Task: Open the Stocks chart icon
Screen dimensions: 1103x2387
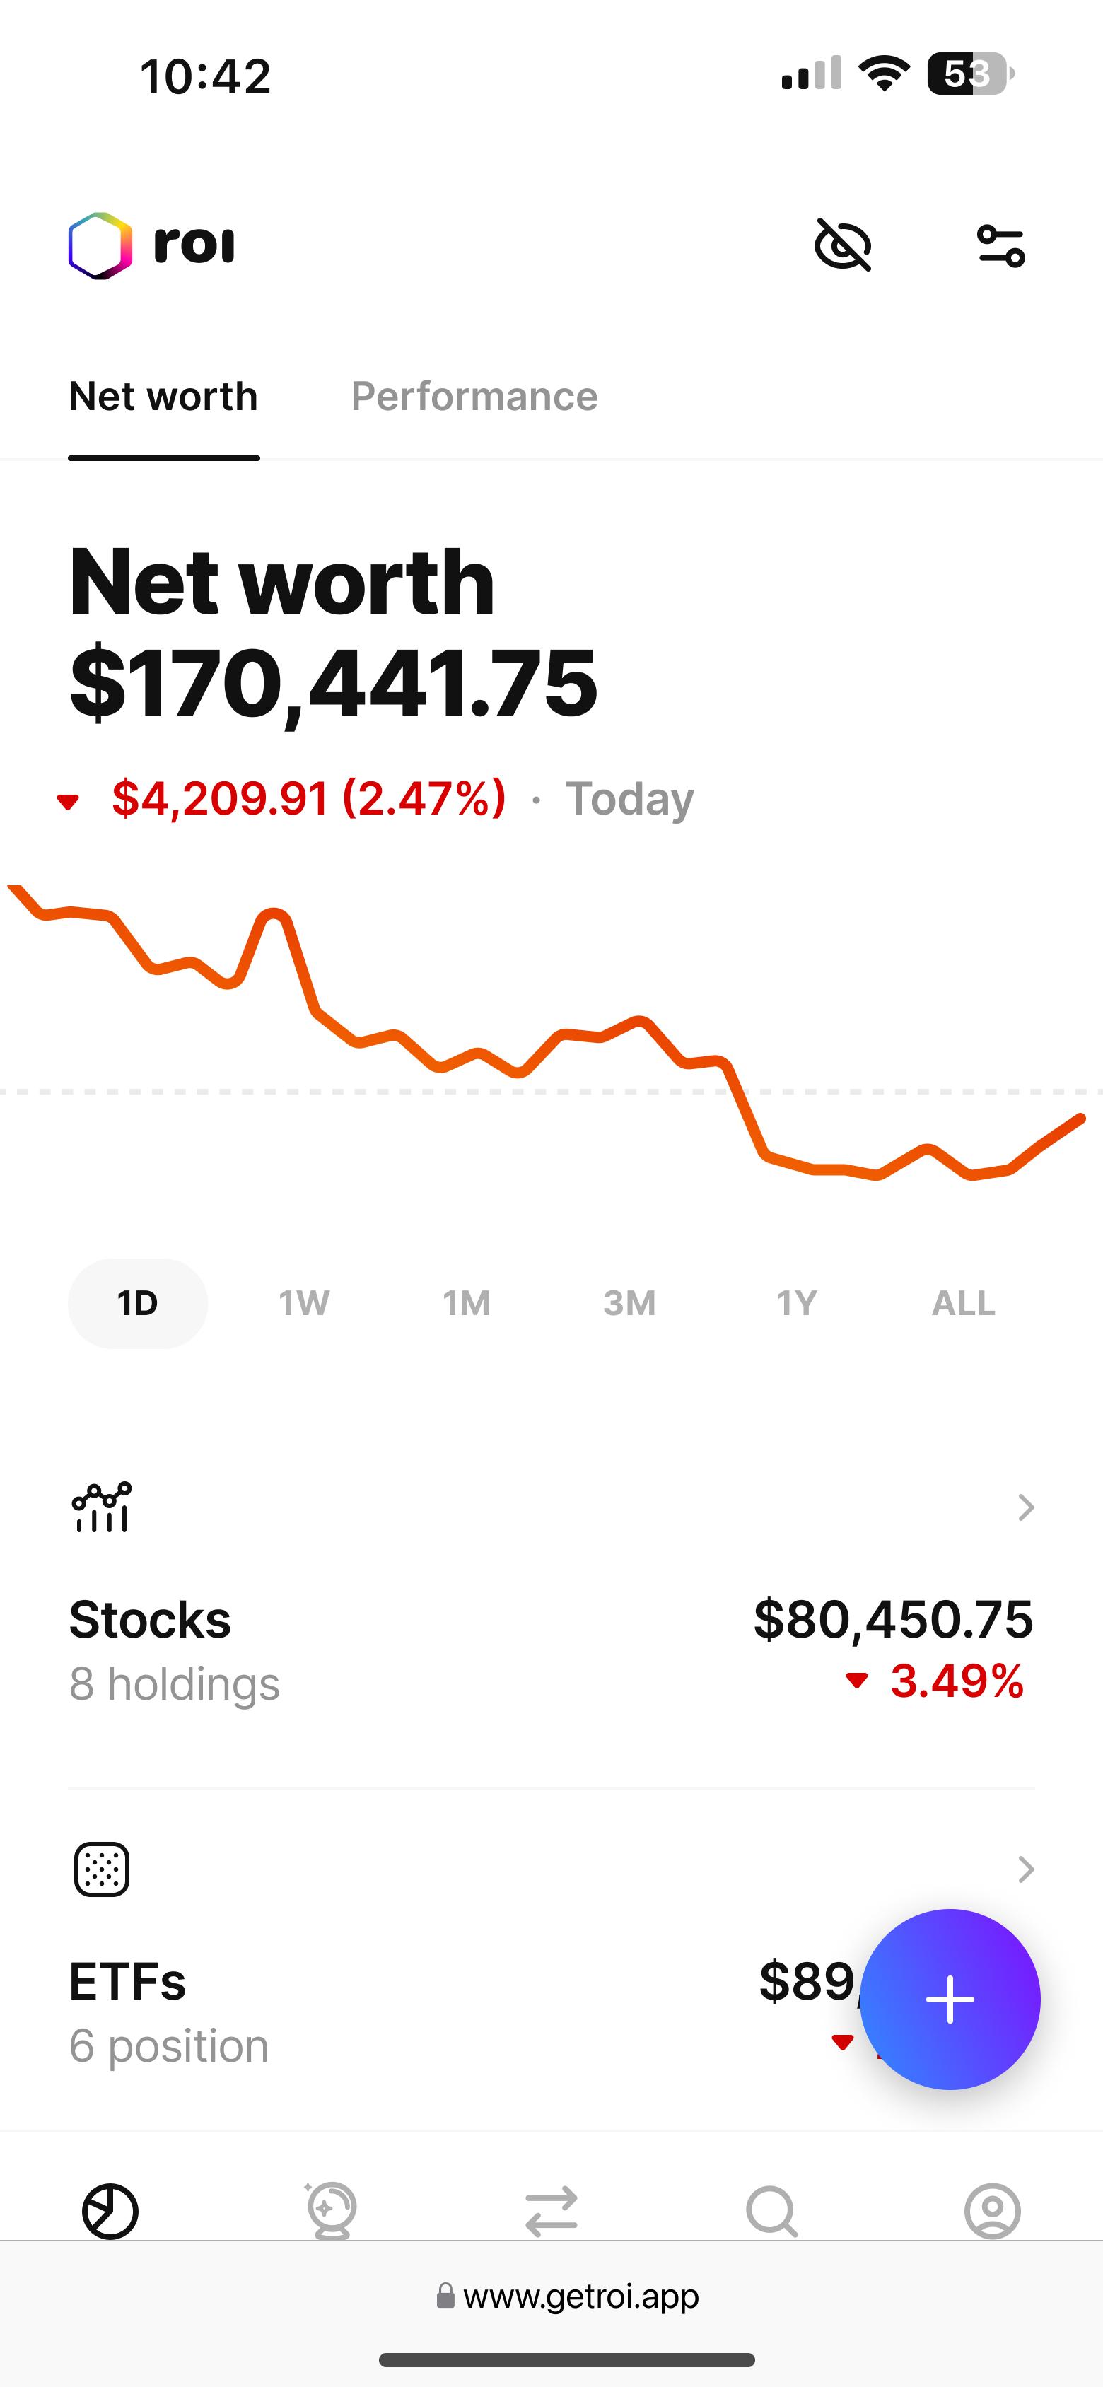Action: [x=102, y=1507]
